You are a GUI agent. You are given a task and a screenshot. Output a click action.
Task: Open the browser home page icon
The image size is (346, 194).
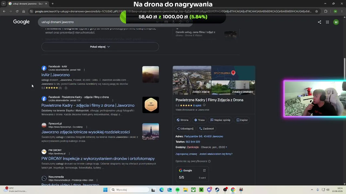tap(24, 11)
